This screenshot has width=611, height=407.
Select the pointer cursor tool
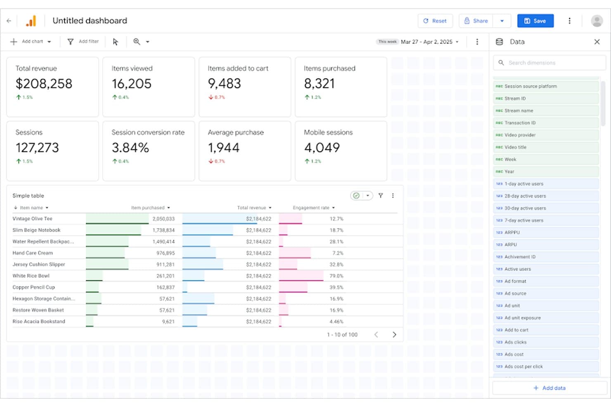click(x=115, y=42)
